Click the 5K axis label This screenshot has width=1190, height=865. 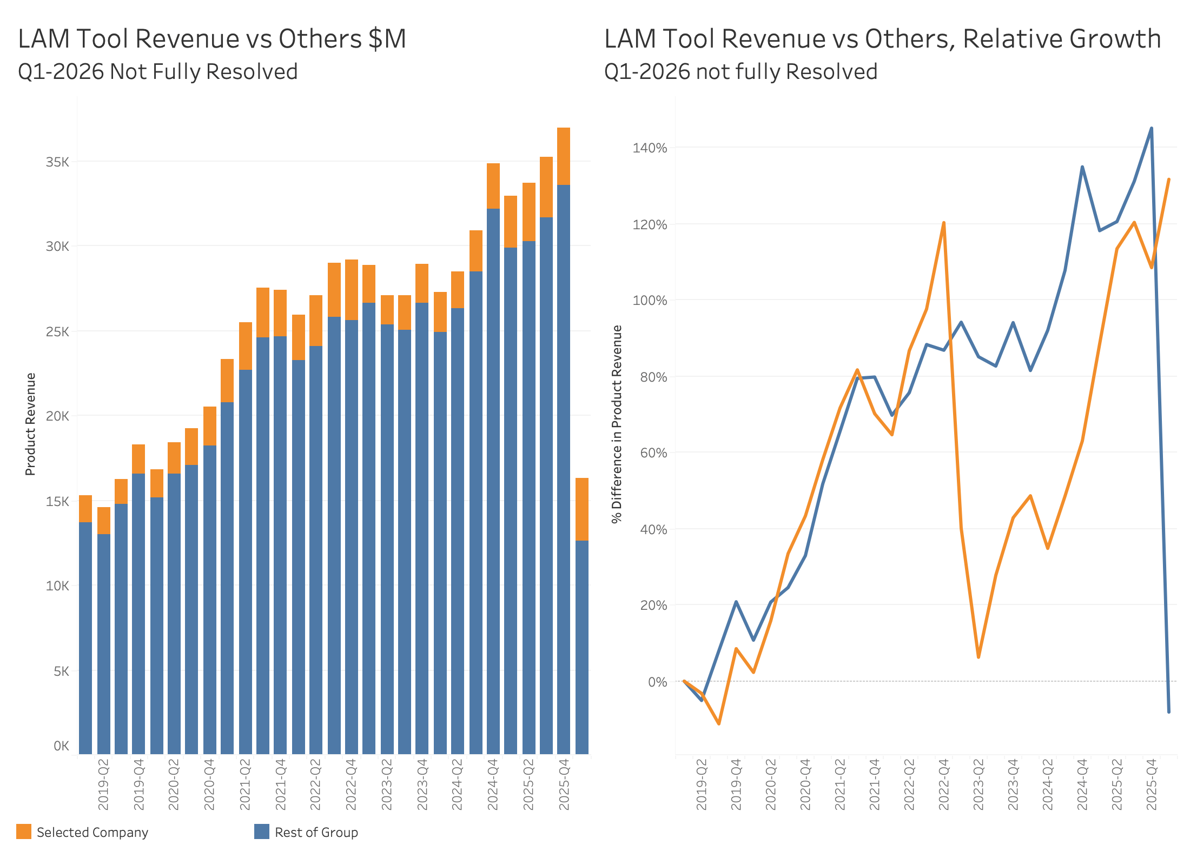pos(61,671)
